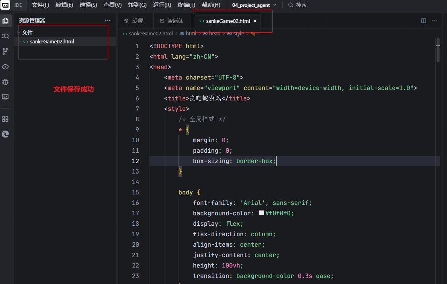Image resolution: width=447 pixels, height=284 pixels.
Task: Open the 04_project_agent dropdown
Action: tap(254, 5)
